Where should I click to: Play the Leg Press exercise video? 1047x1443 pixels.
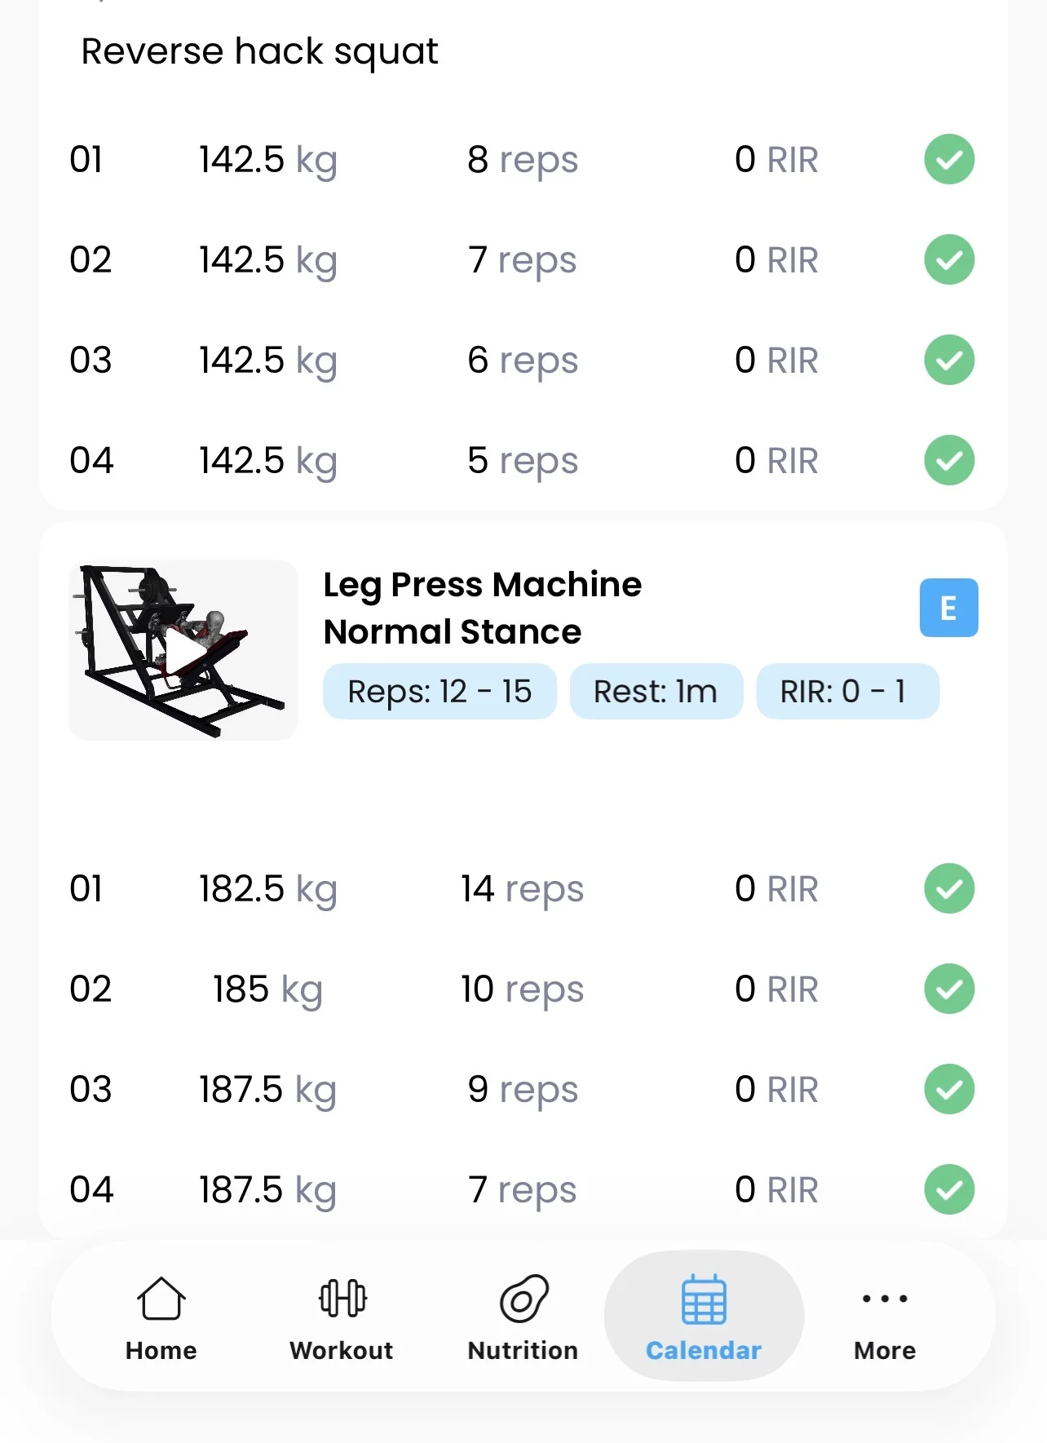pos(183,650)
